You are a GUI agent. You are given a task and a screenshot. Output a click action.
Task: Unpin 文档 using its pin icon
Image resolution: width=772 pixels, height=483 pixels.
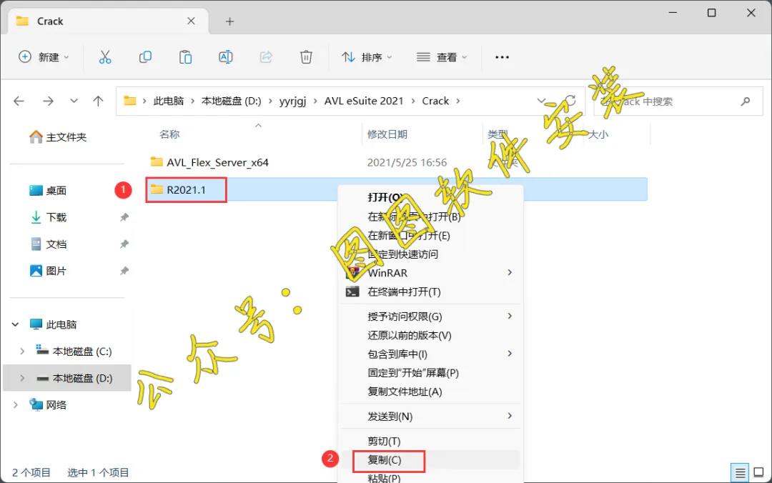124,244
